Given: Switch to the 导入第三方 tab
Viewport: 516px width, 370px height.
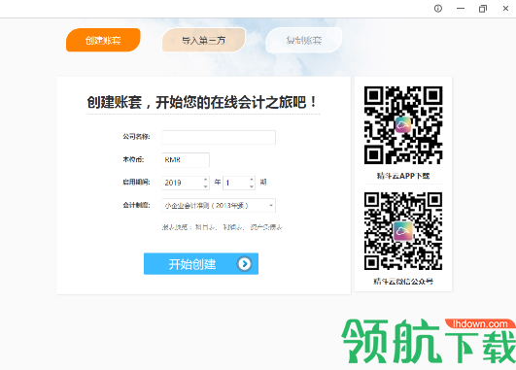Looking at the screenshot, I should pyautogui.click(x=204, y=40).
